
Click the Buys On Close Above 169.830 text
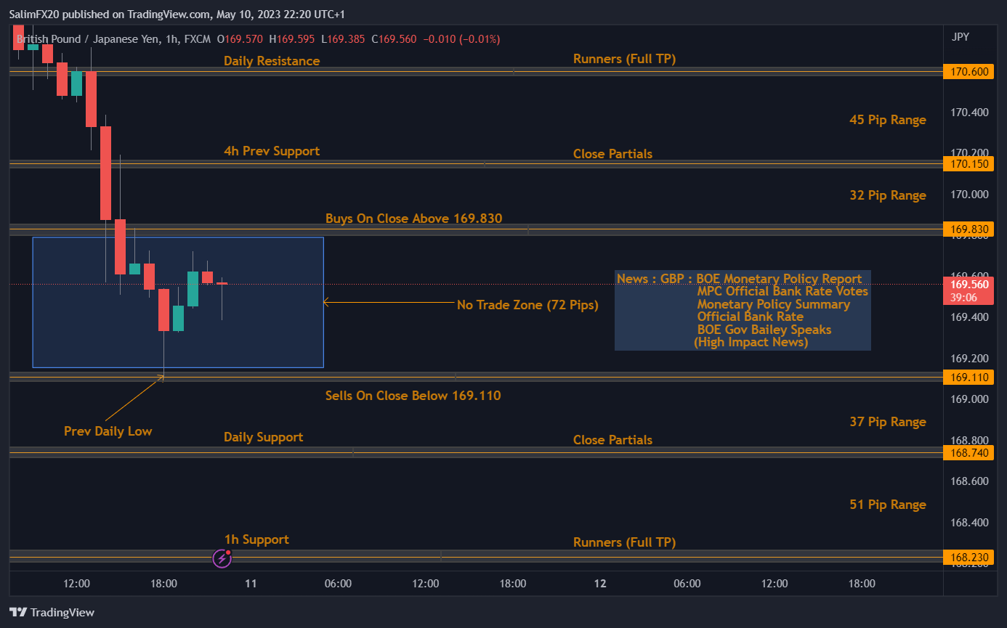pos(413,219)
